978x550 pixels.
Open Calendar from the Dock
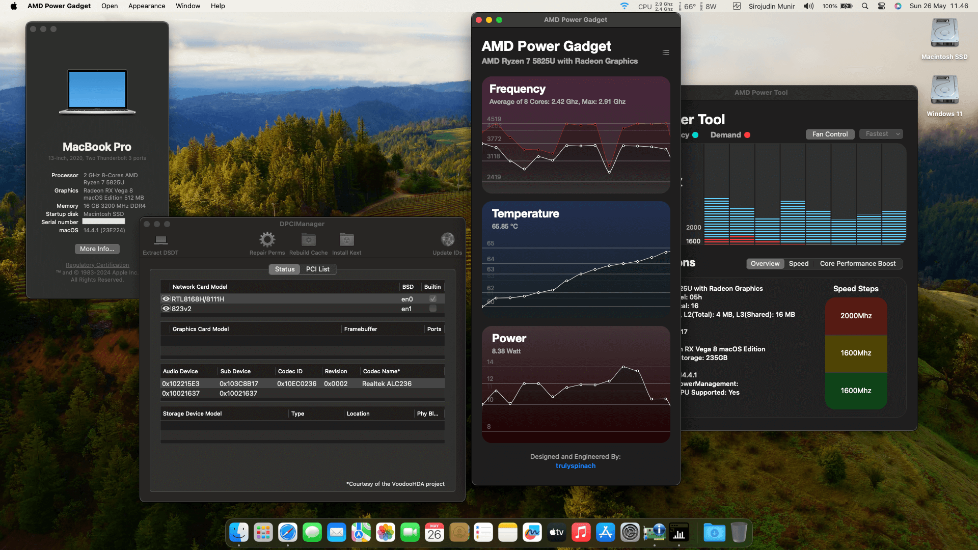point(434,532)
